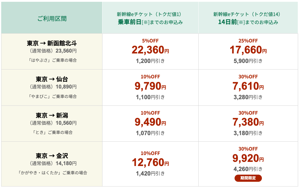Click the 「かがやき・はくたか」ご乗車の場合 note
Screen dimensions: 299x188
(52, 173)
